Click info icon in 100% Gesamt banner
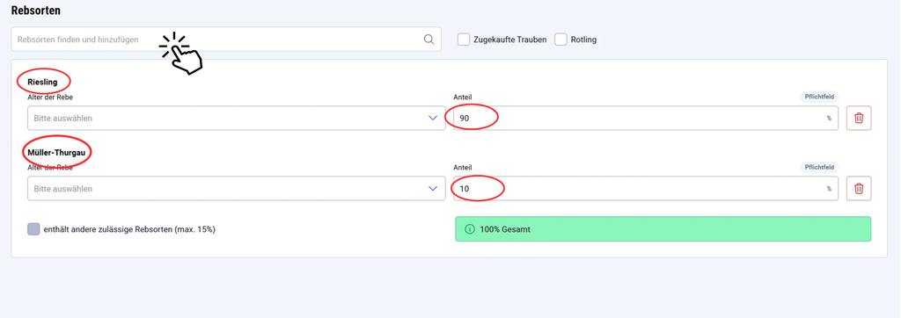The width and height of the screenshot is (901, 318). (x=469, y=229)
